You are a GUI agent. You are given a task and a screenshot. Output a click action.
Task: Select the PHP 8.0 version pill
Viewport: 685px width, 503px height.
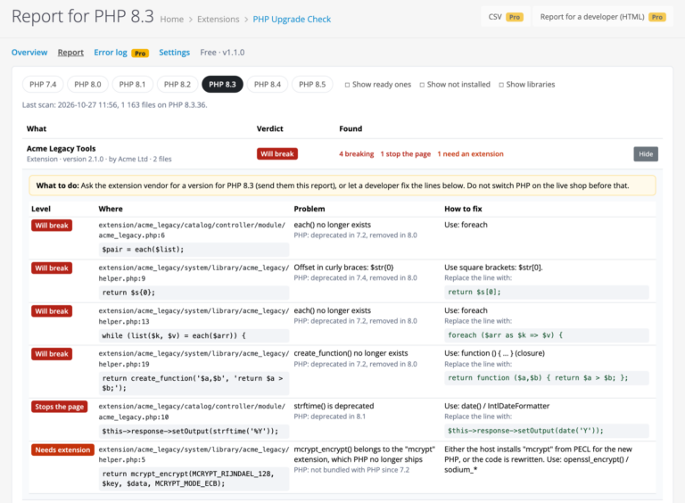[87, 84]
